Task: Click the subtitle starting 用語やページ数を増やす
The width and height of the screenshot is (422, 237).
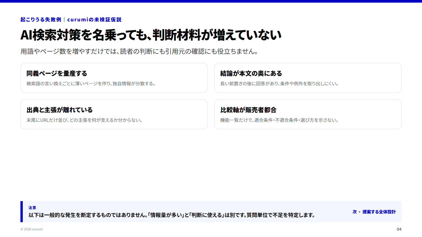Action: point(139,52)
